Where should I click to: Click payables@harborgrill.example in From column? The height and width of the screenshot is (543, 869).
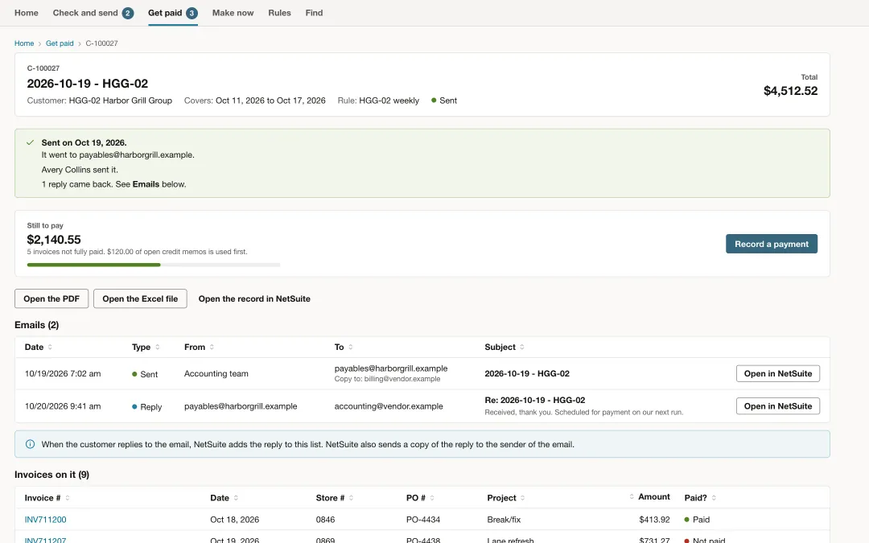click(x=241, y=406)
